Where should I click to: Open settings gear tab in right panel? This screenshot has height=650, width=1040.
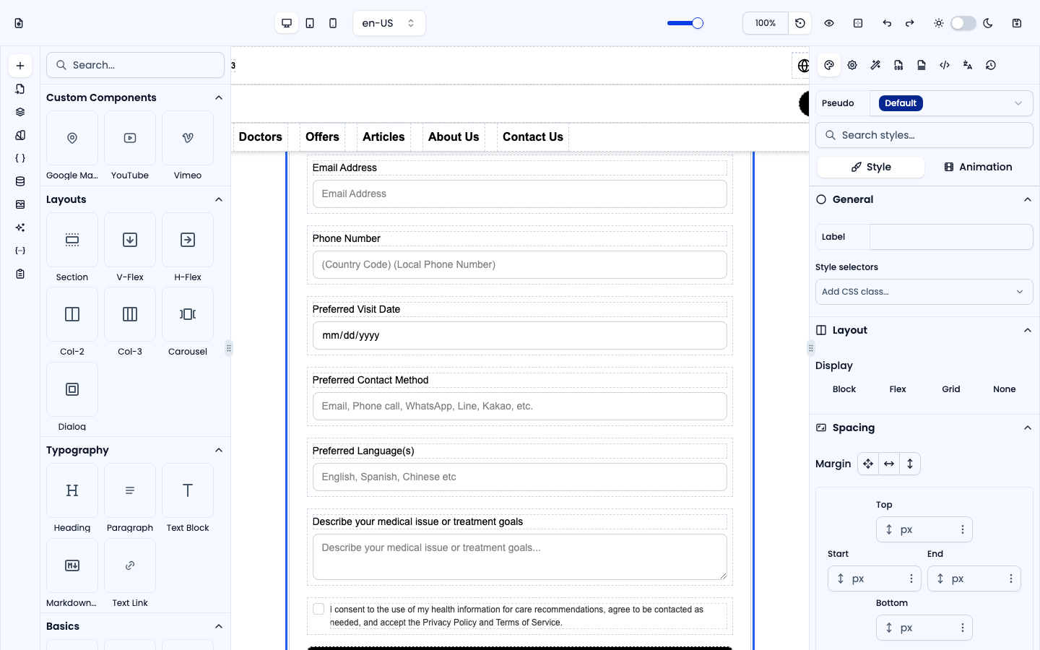(852, 65)
